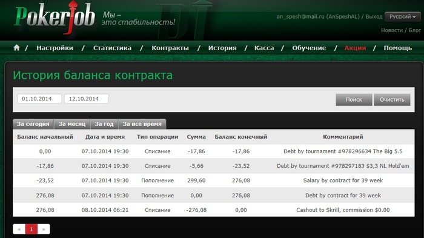Screen dimensions: 424x238
Task: Click the sum value -5,66
Action: 196,166
